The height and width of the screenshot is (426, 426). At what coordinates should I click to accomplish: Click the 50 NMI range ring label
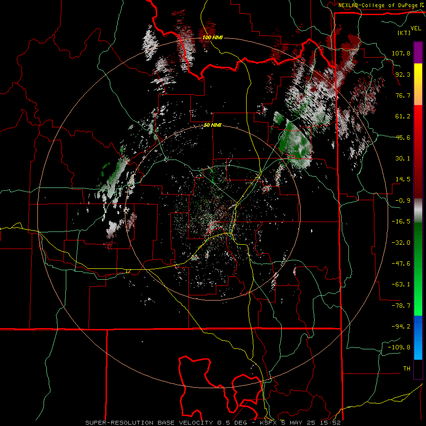(x=213, y=125)
